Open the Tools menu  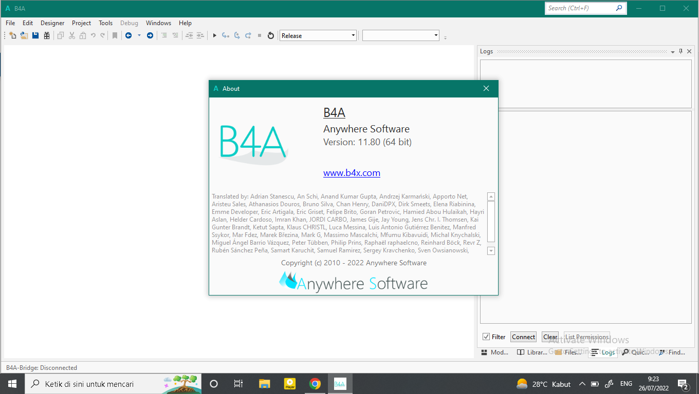(x=106, y=23)
